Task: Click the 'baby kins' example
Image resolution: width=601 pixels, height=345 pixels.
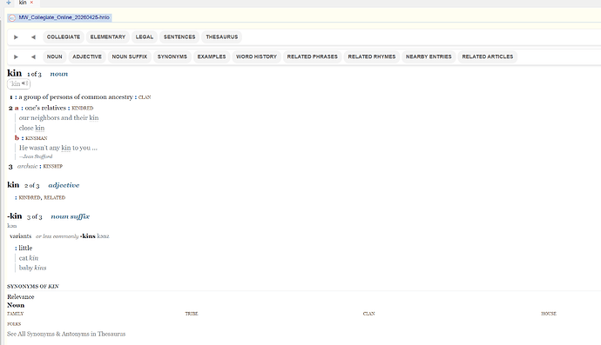Action: point(32,269)
